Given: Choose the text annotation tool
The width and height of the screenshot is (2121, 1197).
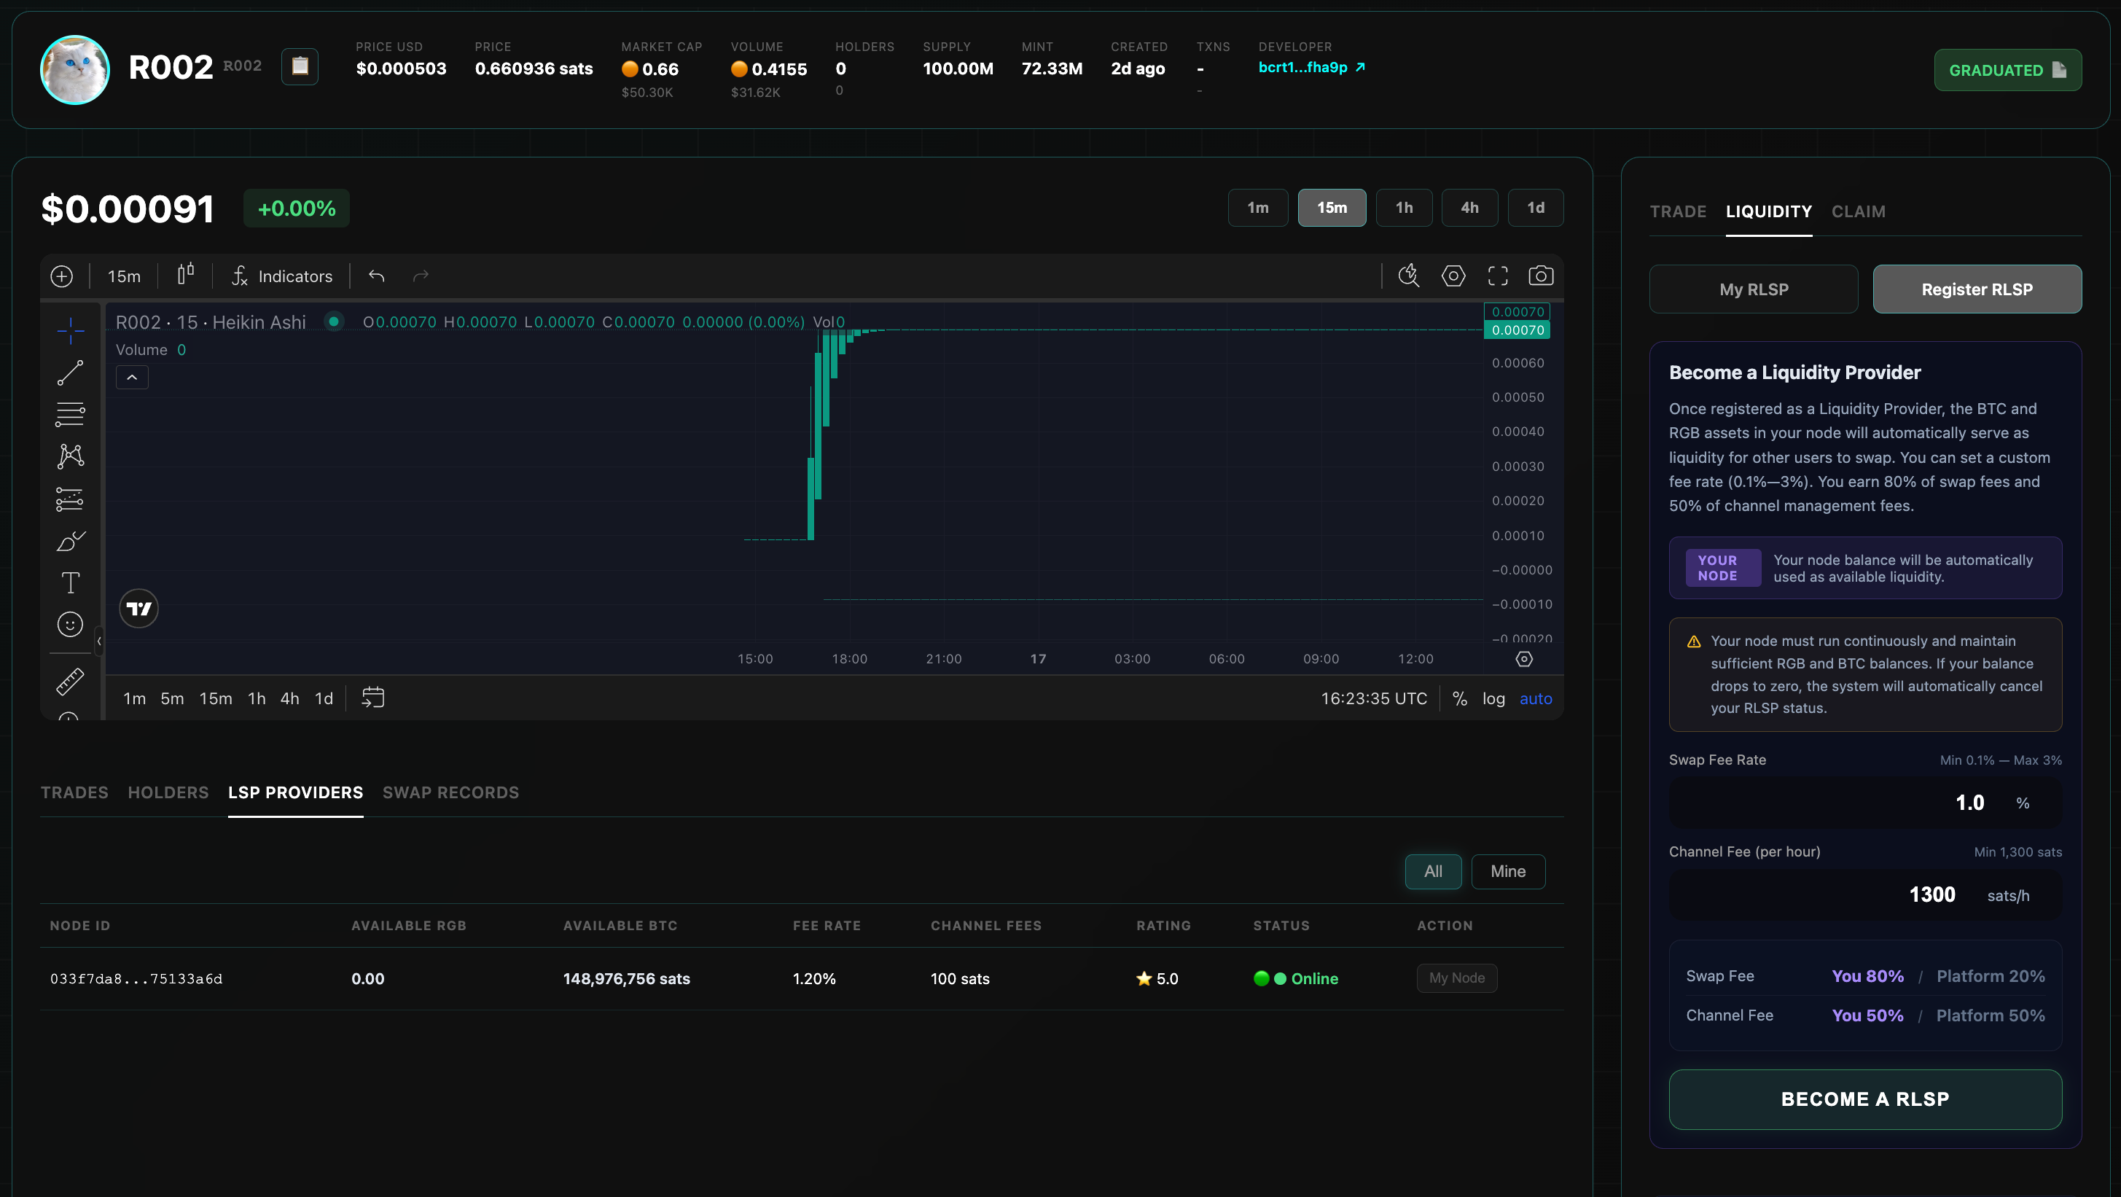Looking at the screenshot, I should pos(70,583).
